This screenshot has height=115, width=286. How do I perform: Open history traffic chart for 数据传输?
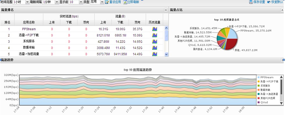click(155, 48)
